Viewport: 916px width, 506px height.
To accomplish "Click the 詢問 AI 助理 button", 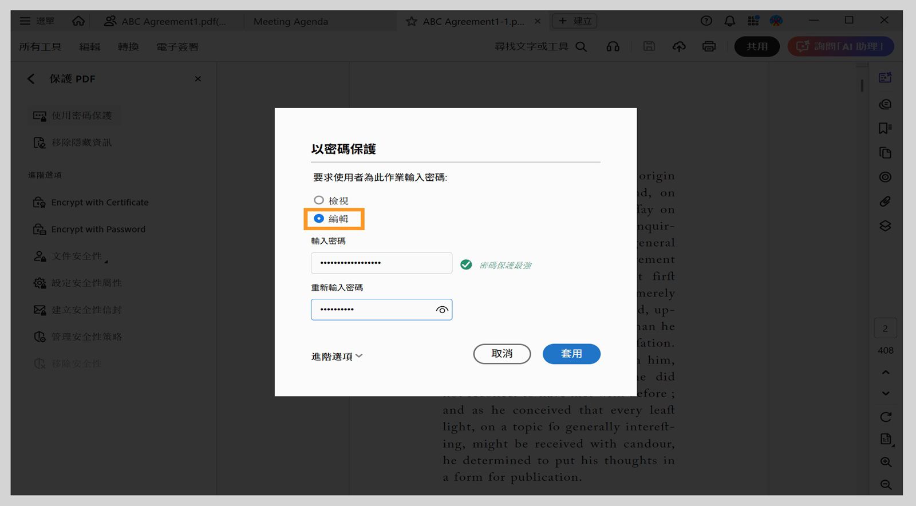I will (840, 46).
